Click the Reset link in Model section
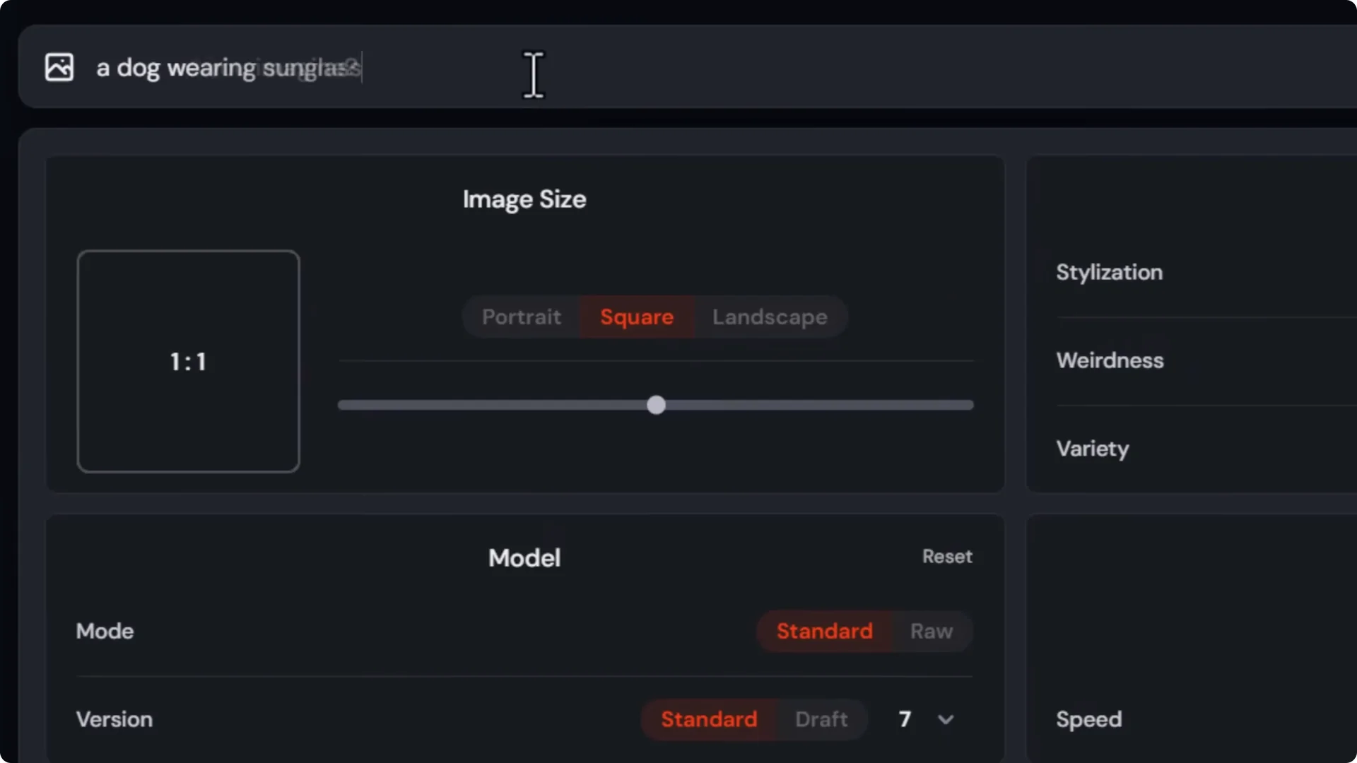This screenshot has width=1357, height=763. [x=947, y=557]
